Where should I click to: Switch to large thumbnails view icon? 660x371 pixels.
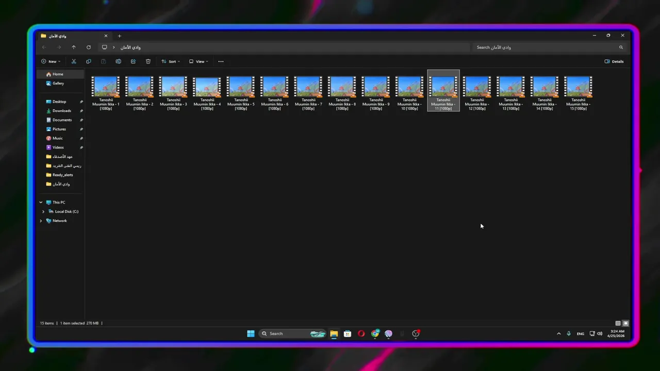(x=625, y=323)
